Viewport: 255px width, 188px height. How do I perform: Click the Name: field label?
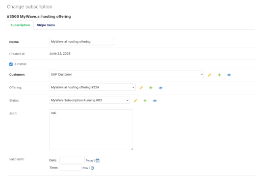click(x=14, y=42)
